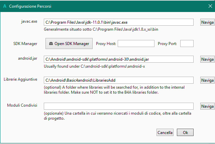Click the Librerie Aggiuntive label

20,80
